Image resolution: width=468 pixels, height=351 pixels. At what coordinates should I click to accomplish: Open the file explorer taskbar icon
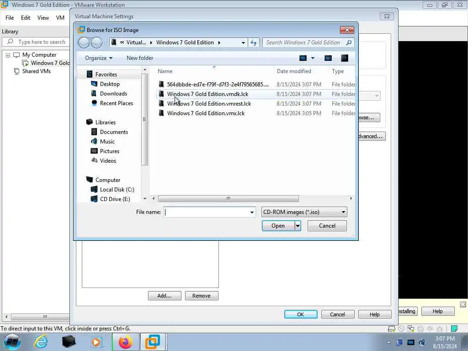[69, 342]
